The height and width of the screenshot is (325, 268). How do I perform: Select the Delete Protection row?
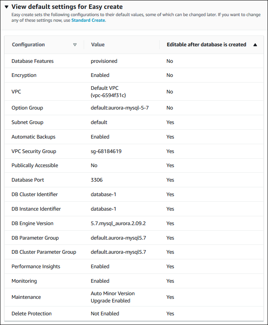click(x=31, y=314)
